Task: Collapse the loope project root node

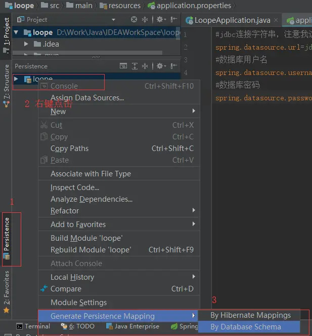Action: pos(16,32)
